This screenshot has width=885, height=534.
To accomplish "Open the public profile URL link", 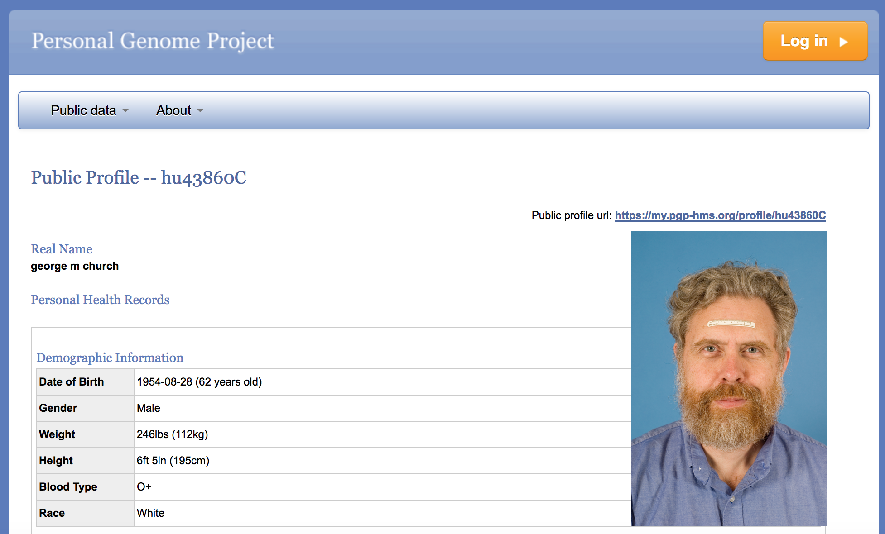I will point(720,215).
